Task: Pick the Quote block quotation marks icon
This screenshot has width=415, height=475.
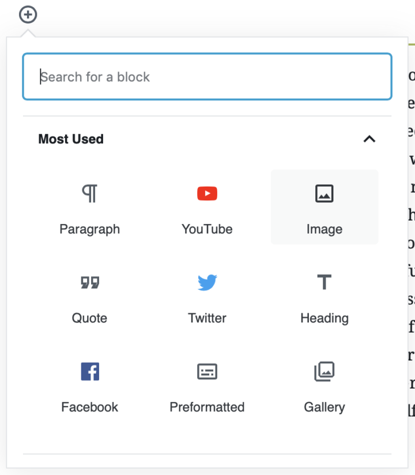Action: pyautogui.click(x=89, y=283)
